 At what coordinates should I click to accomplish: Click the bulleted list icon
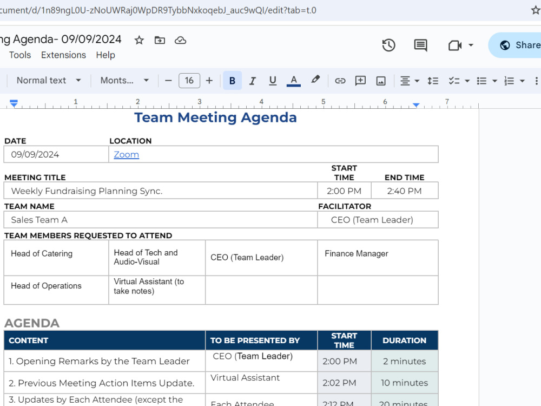pos(481,81)
